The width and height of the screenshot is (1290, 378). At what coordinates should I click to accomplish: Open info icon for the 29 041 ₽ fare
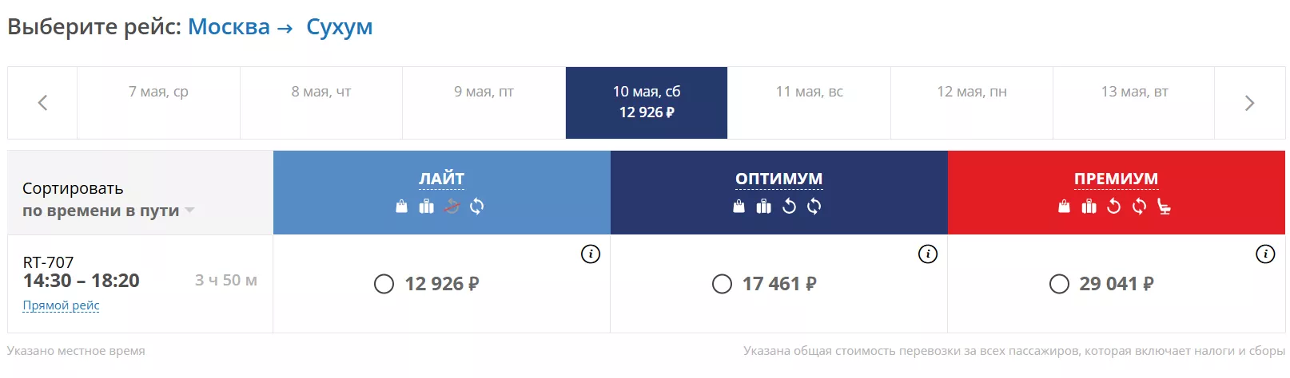[x=1265, y=254]
